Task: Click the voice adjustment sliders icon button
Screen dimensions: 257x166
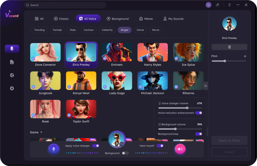Action: click(229, 47)
